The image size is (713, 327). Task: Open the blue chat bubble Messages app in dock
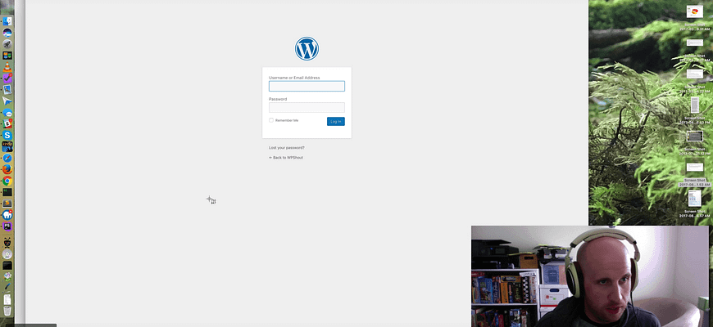pyautogui.click(x=7, y=113)
